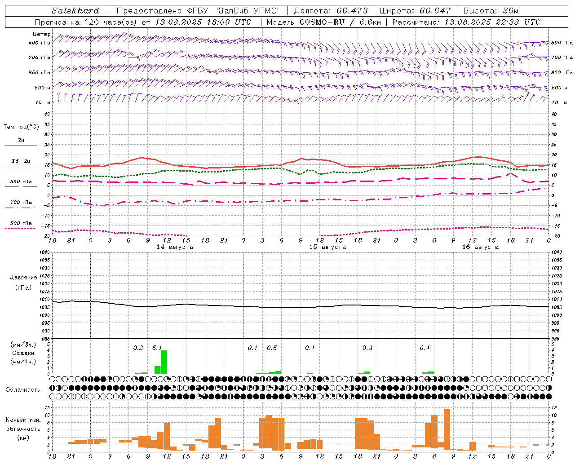Click the 850 гПа temperature legend entry
This screenshot has width=575, height=460.
coord(21,182)
